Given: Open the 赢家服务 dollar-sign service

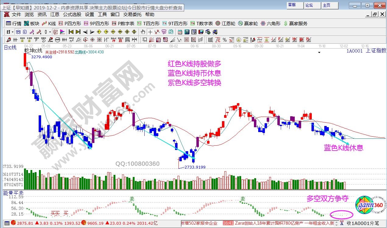Looking at the screenshot, I should click(295, 23).
